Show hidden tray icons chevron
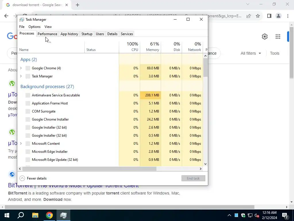The height and width of the screenshot is (221, 294). [229, 215]
